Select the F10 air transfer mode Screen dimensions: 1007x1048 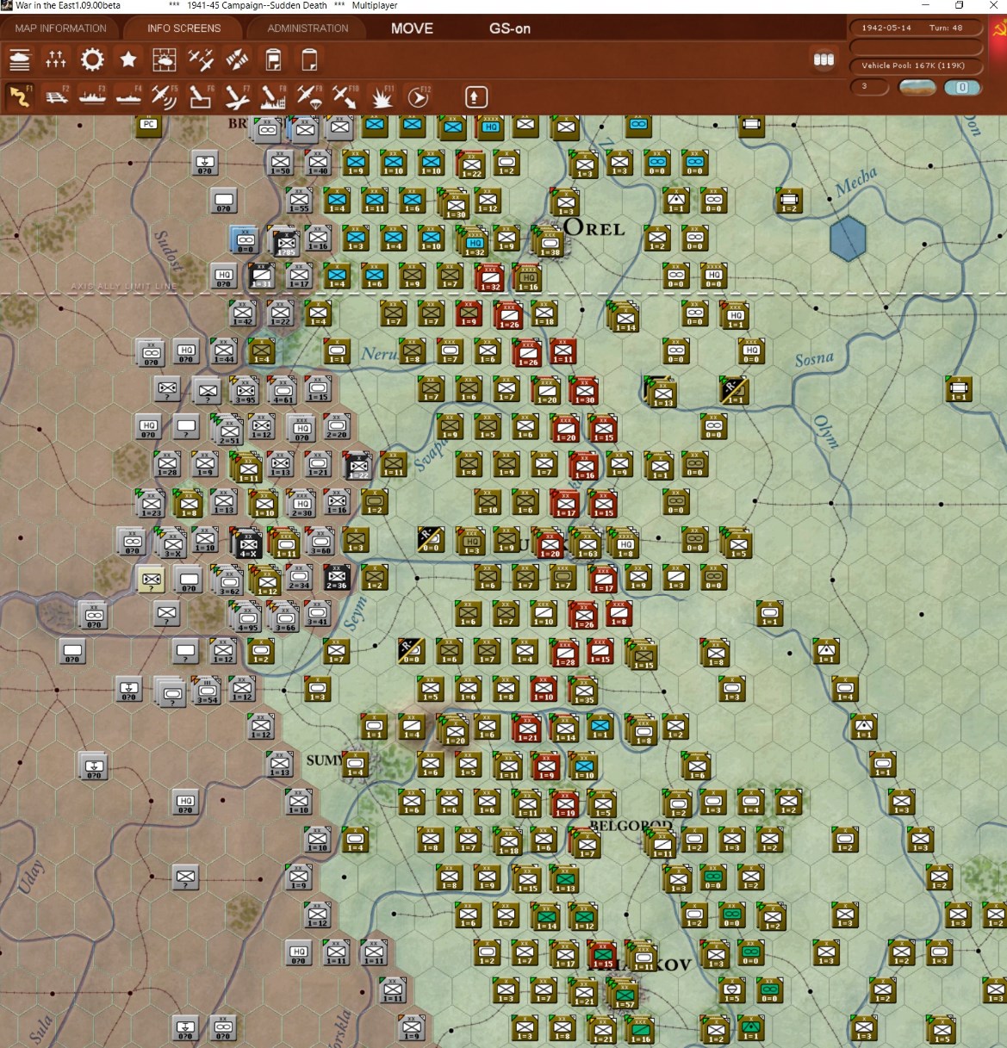(345, 96)
